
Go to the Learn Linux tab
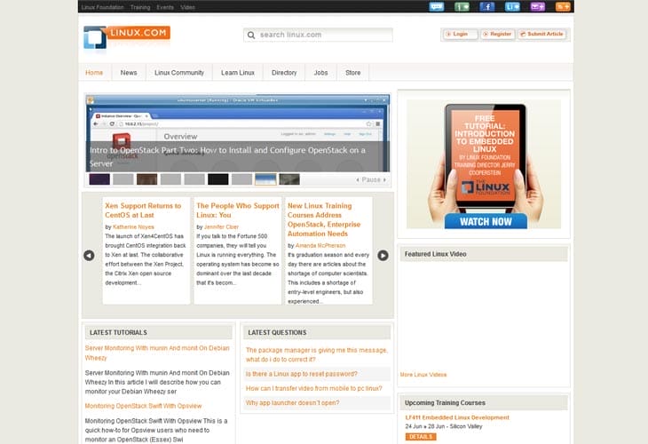238,73
